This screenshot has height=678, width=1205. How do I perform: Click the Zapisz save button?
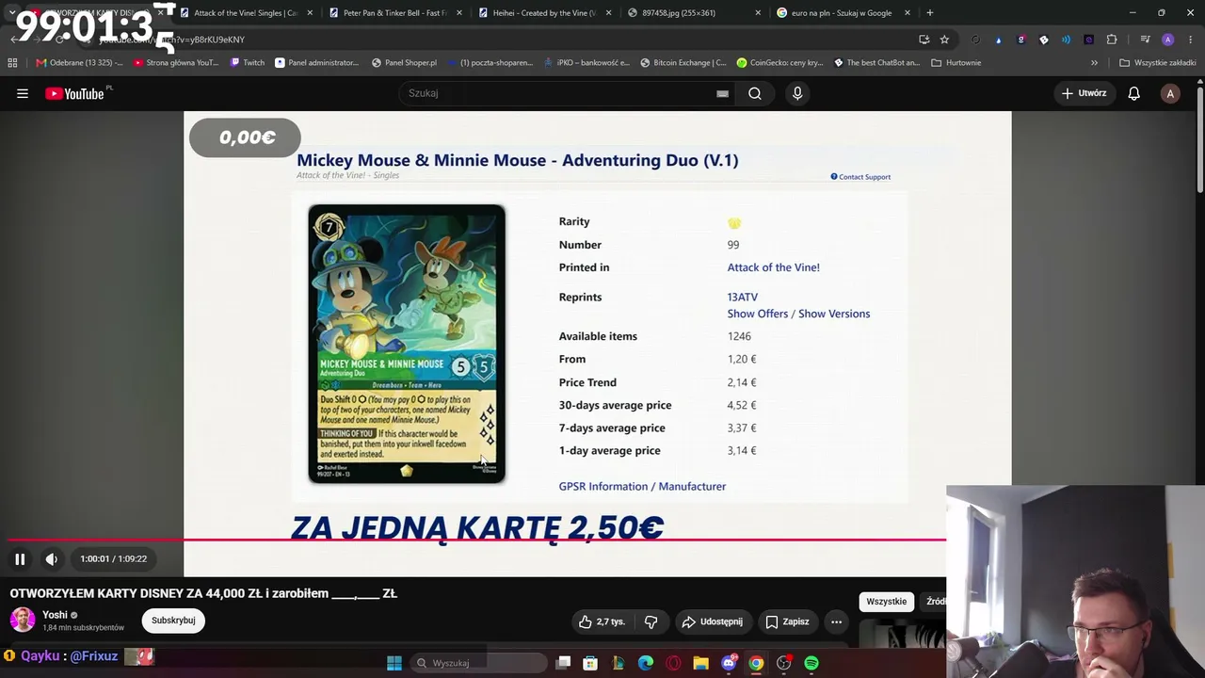point(787,621)
